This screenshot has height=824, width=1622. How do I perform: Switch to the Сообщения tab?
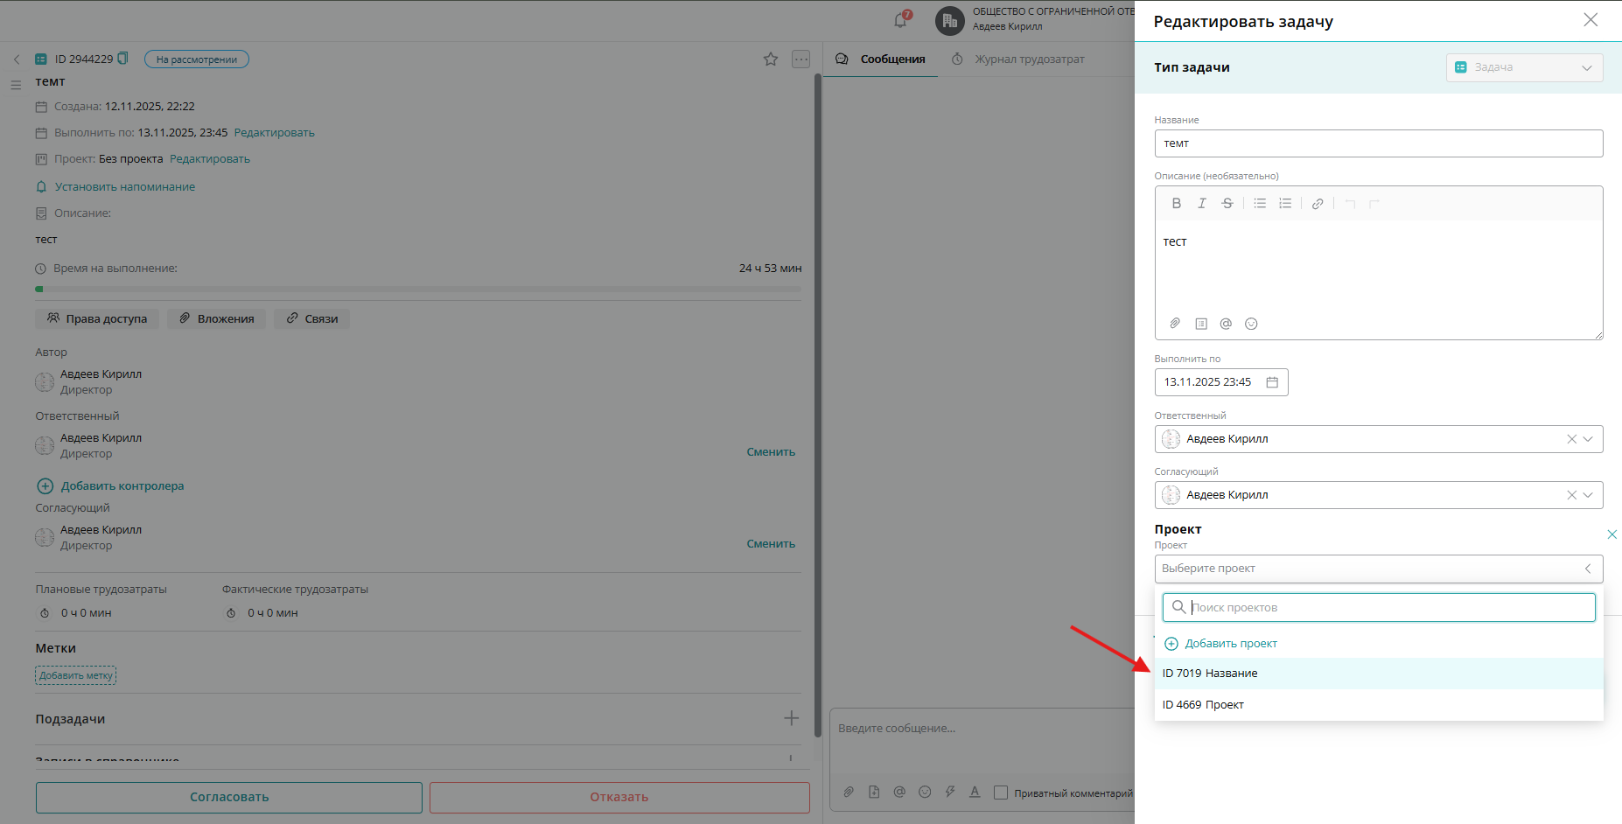881,59
